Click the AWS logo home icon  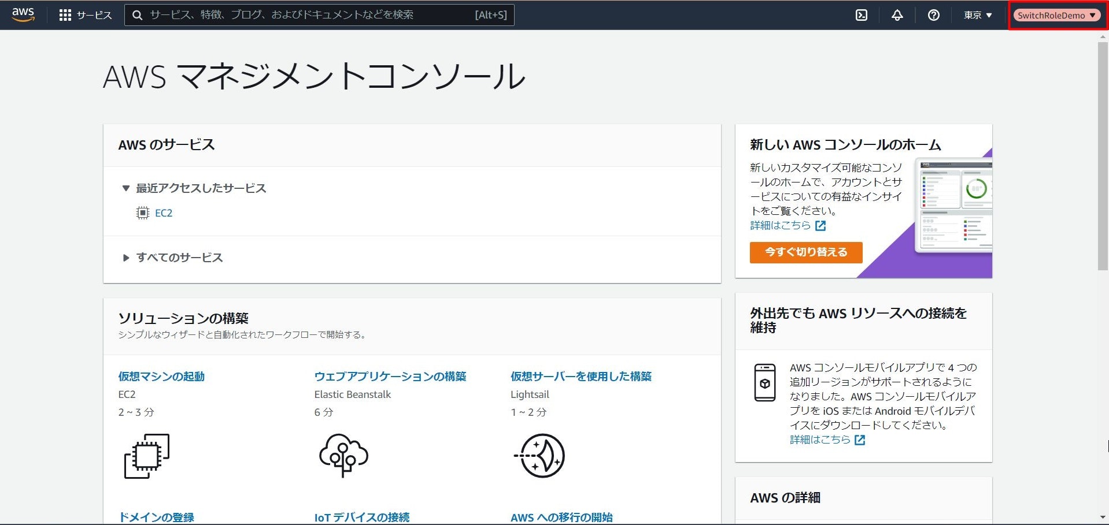pos(23,14)
